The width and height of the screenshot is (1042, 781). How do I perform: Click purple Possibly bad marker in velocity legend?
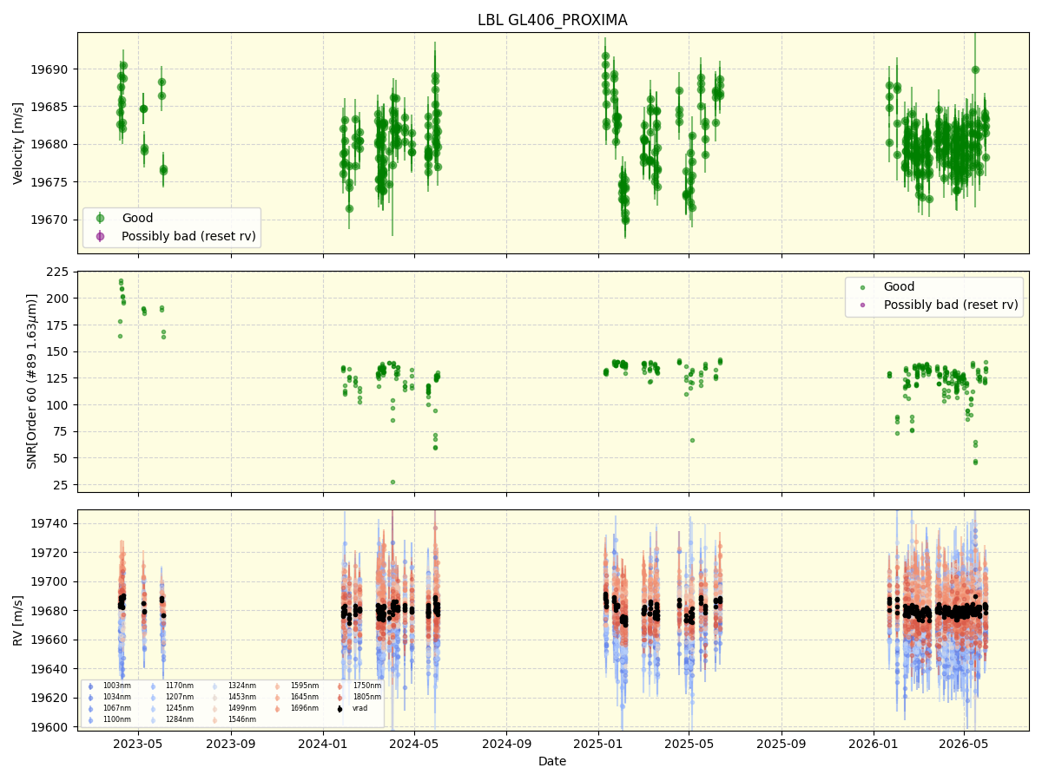(100, 236)
